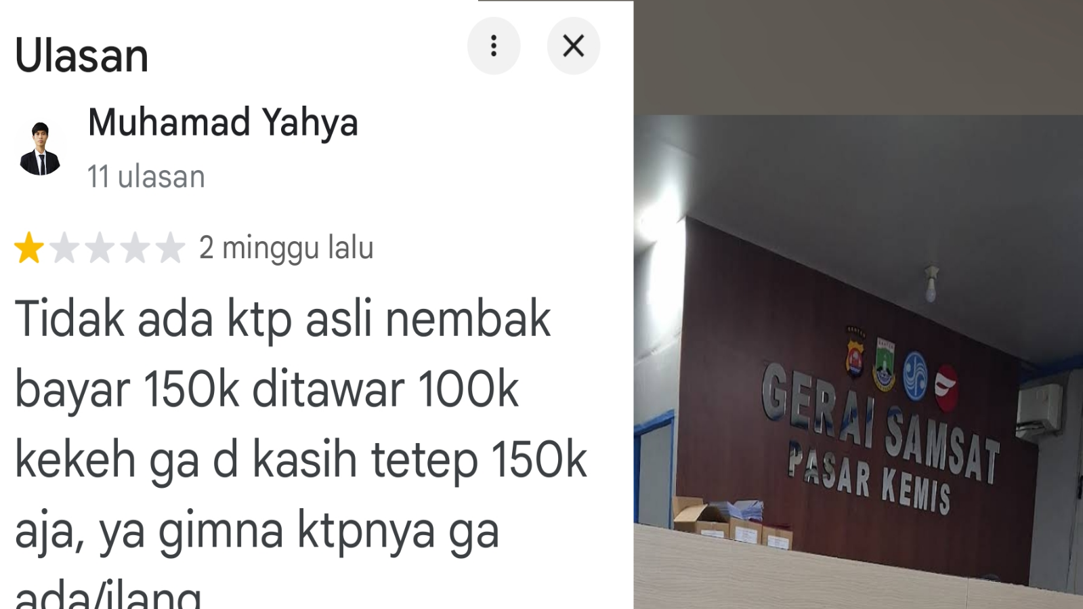Close the Ulasan review panel

click(574, 46)
